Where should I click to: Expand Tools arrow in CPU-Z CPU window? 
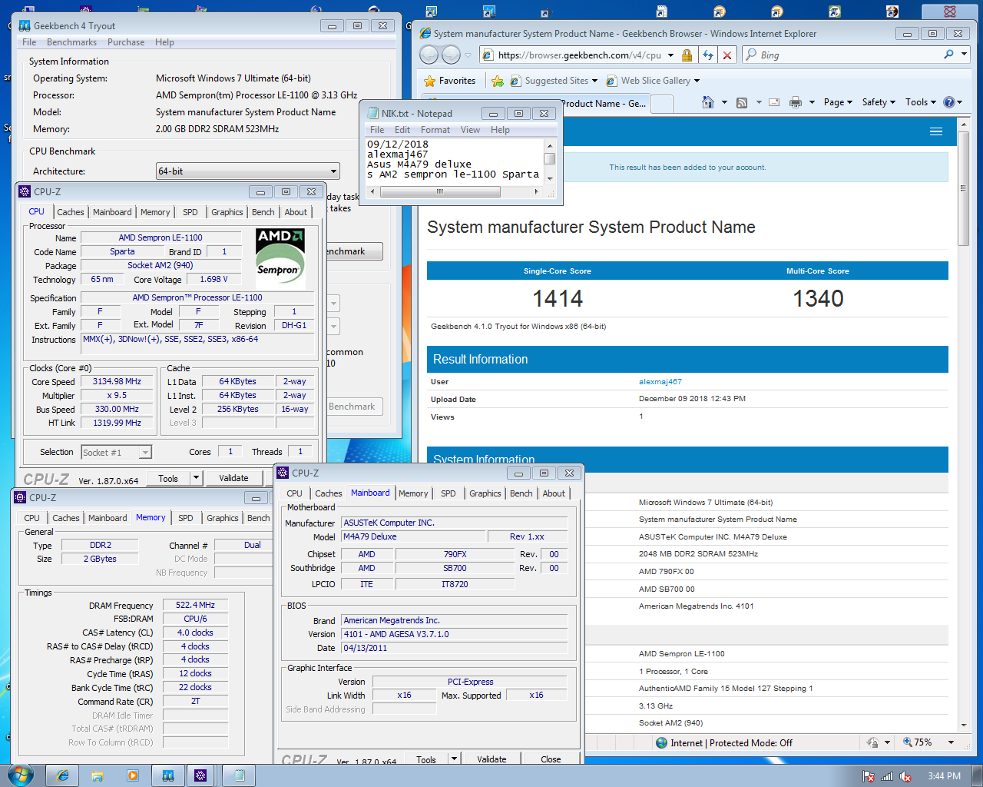(x=197, y=478)
